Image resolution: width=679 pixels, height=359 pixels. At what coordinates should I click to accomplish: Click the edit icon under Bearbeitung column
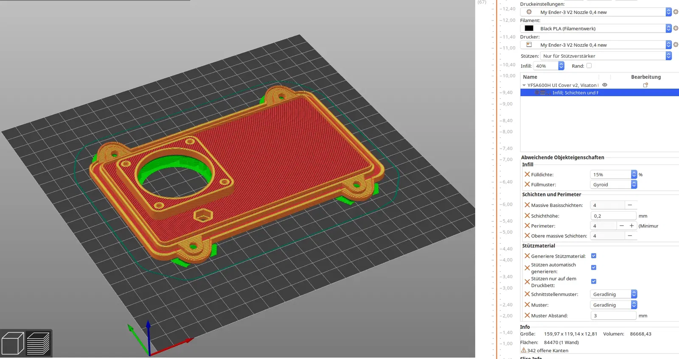click(645, 85)
